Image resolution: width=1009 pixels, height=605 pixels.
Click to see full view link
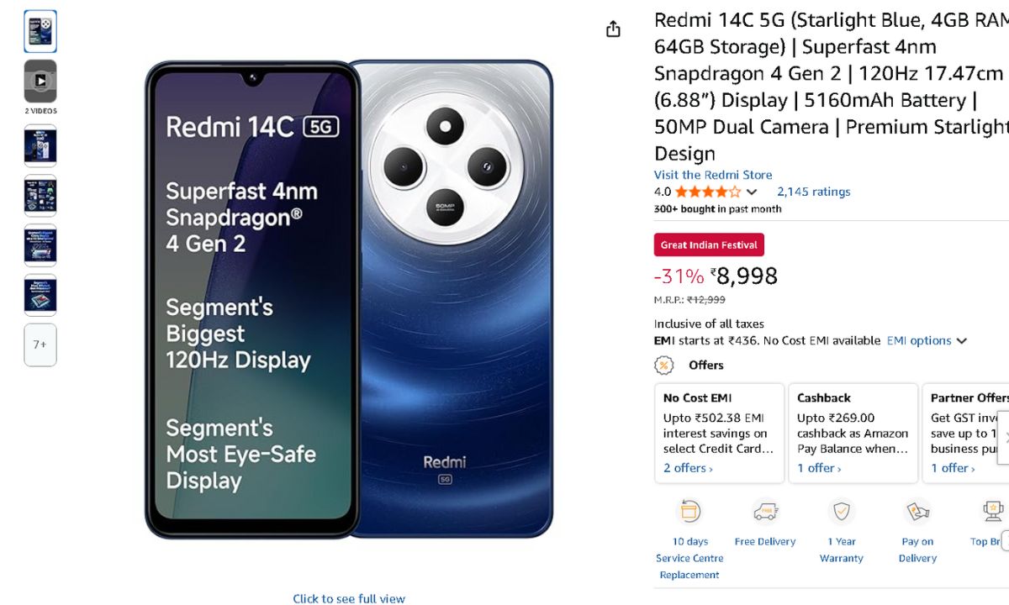point(349,598)
